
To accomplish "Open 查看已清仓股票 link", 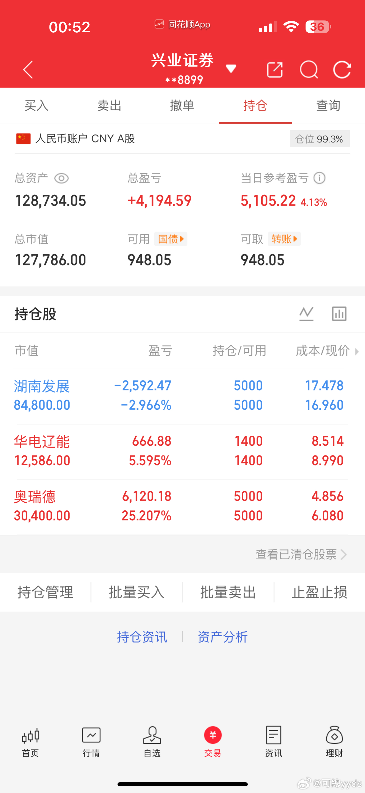I will 296,554.
